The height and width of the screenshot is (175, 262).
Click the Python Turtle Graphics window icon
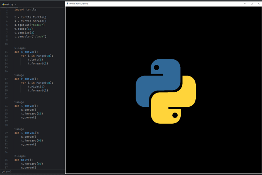pyautogui.click(x=67, y=3)
